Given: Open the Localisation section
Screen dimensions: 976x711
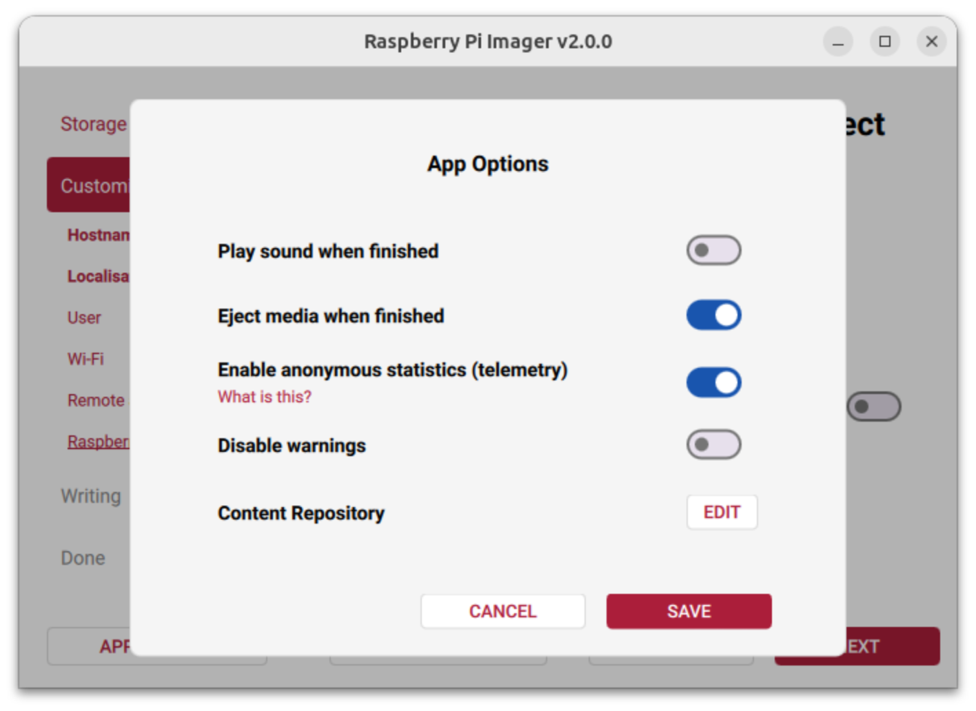Looking at the screenshot, I should point(98,276).
